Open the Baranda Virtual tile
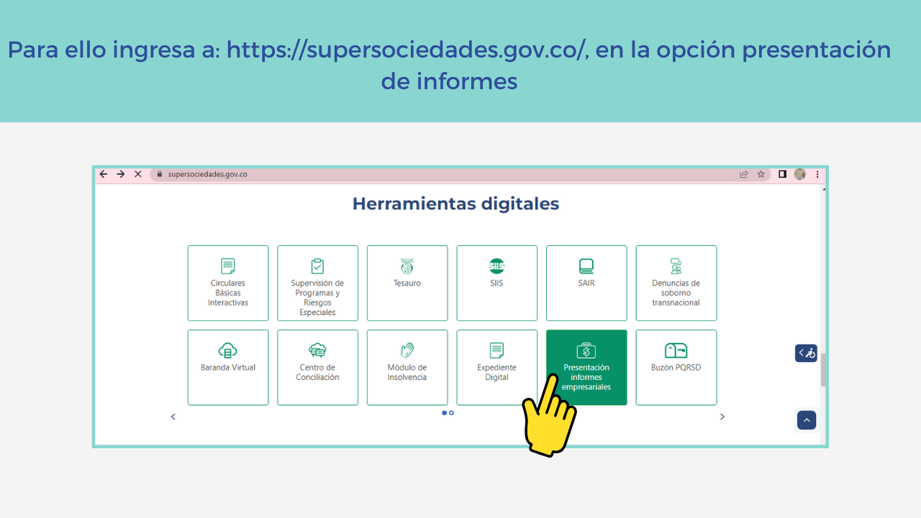921x518 pixels. (x=227, y=367)
